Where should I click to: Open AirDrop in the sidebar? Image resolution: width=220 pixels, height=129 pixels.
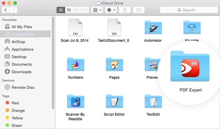pos(25,42)
